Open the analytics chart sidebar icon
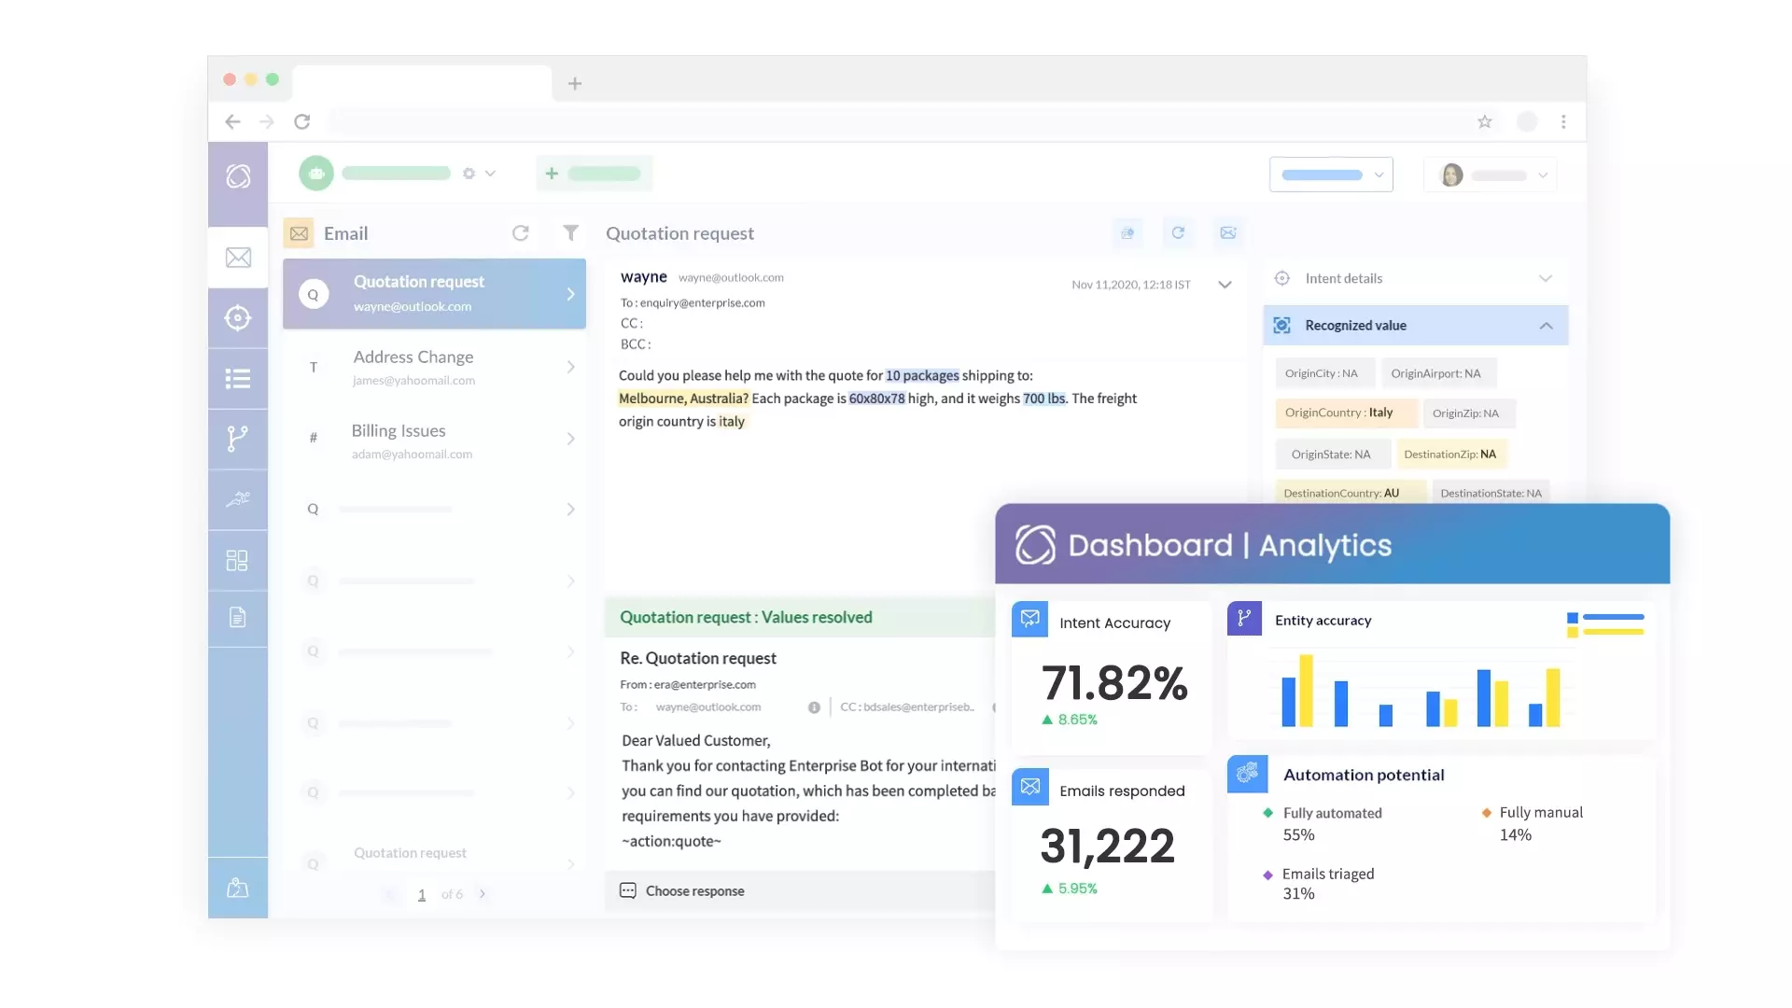Screen dimensions: 1792x1008 (x=238, y=499)
